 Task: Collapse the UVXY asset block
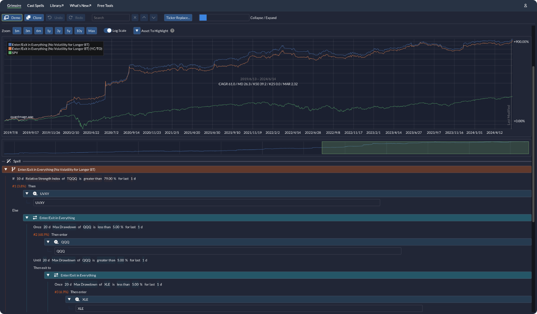click(27, 193)
